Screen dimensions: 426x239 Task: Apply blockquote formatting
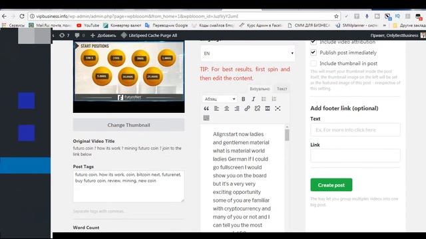coord(206,109)
